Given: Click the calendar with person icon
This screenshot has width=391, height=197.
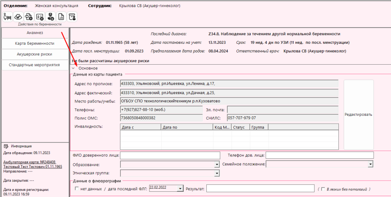Looking at the screenshot, I should point(72,16).
